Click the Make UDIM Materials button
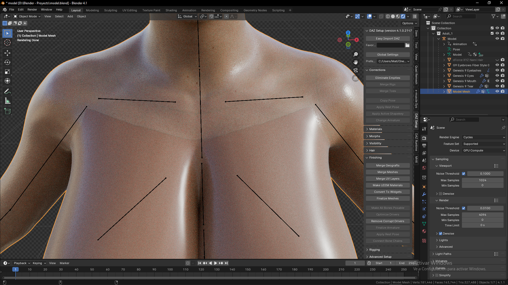Viewport: 508px width, 285px height. (388, 185)
